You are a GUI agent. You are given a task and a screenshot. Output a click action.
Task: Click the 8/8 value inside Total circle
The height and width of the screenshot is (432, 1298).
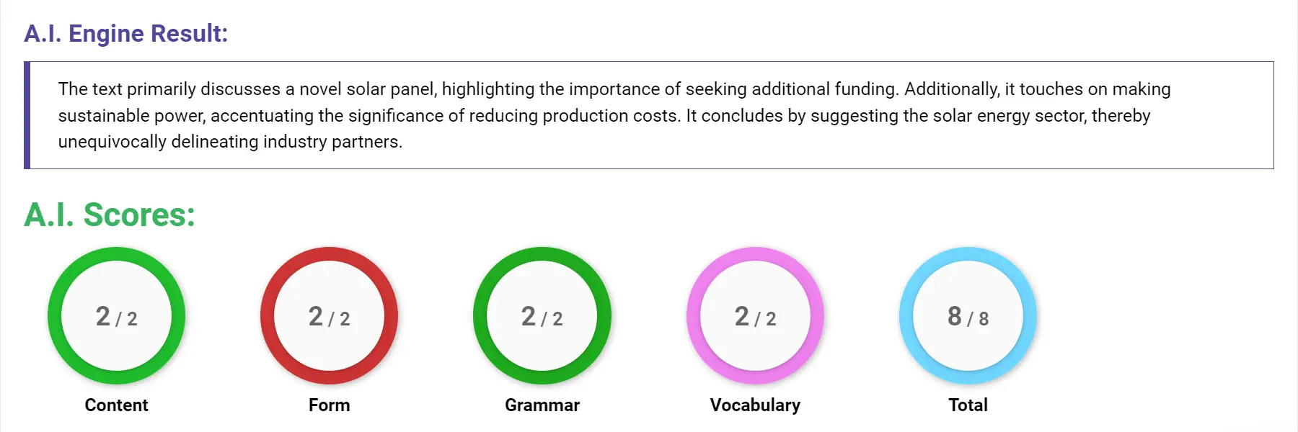[968, 317]
